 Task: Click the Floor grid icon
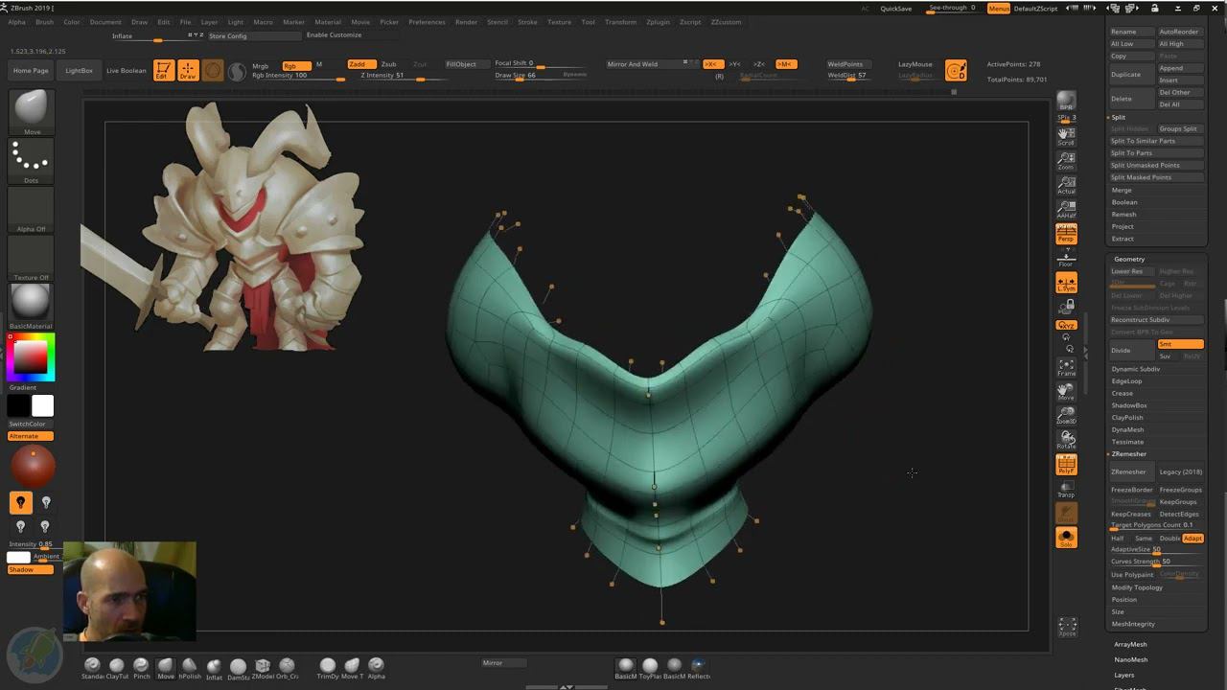[x=1066, y=258]
